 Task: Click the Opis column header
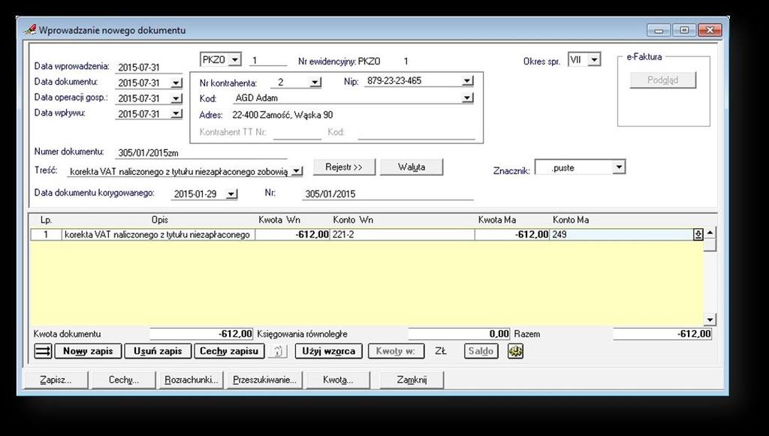[160, 220]
